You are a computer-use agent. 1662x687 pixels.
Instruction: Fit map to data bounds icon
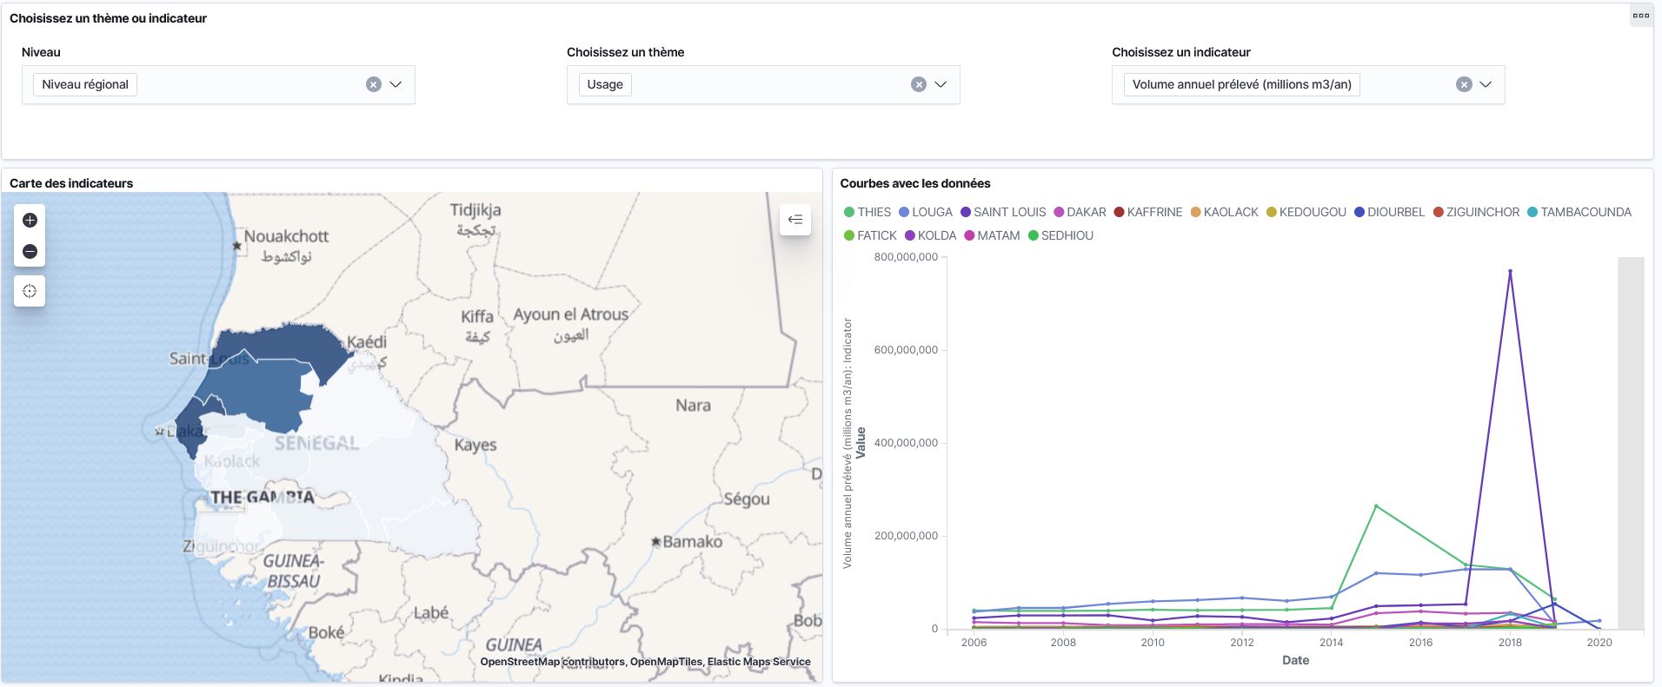pyautogui.click(x=30, y=291)
